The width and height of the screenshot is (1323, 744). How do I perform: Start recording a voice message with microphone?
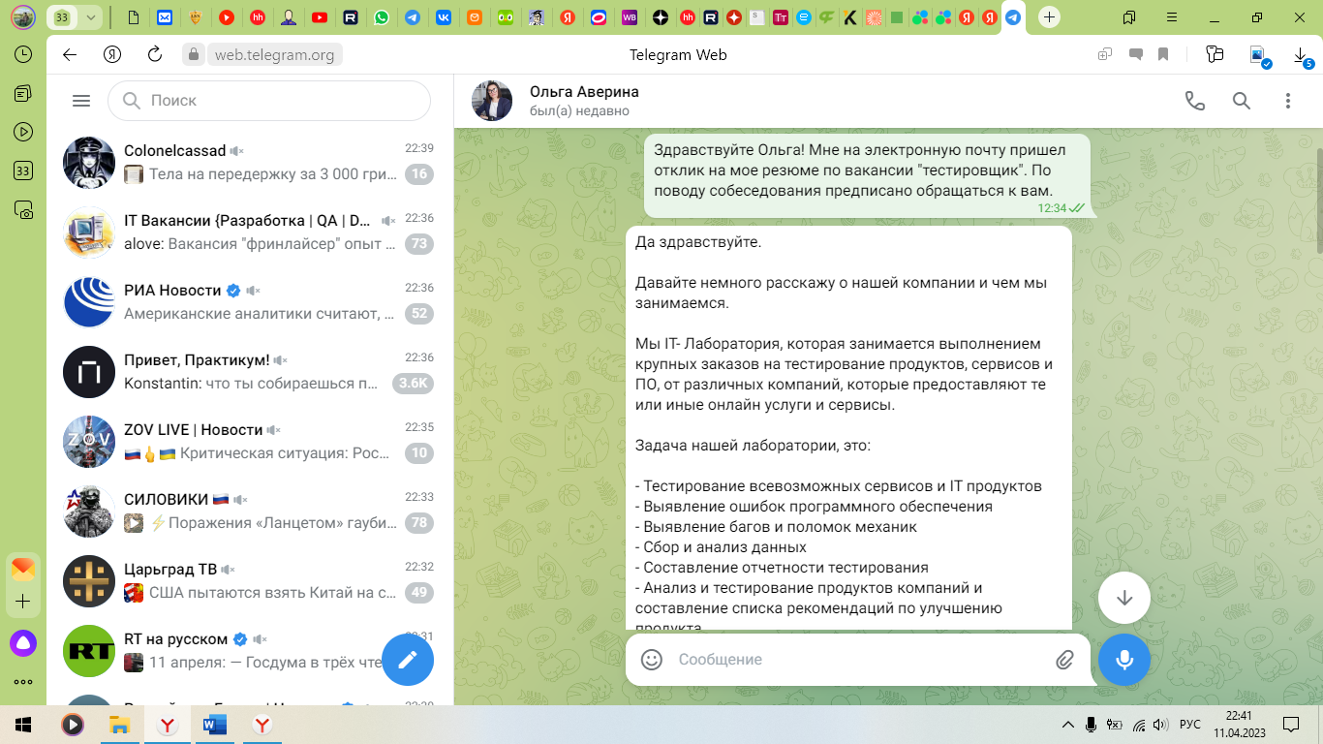coord(1123,660)
